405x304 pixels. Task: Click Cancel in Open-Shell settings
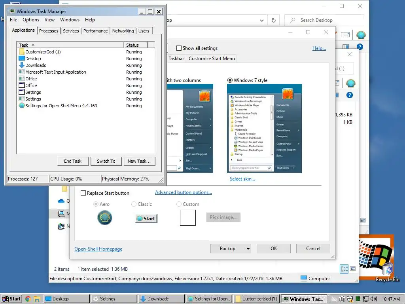(x=313, y=249)
